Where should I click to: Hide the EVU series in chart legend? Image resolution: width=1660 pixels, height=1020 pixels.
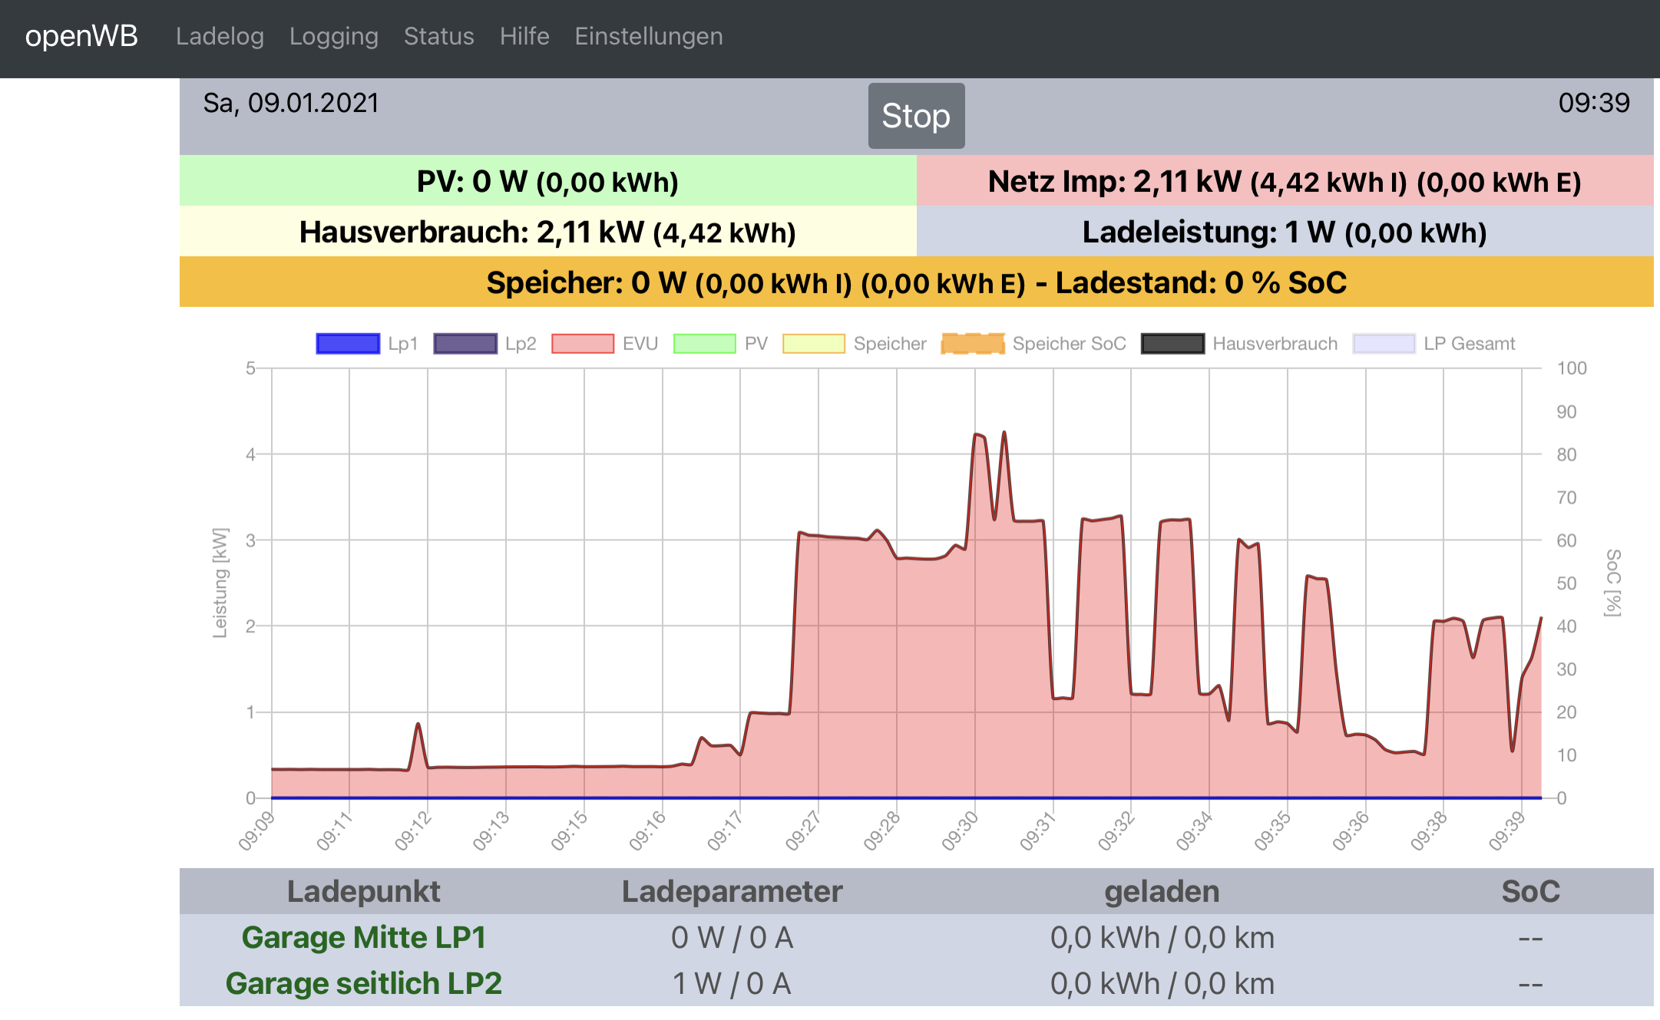tap(583, 344)
